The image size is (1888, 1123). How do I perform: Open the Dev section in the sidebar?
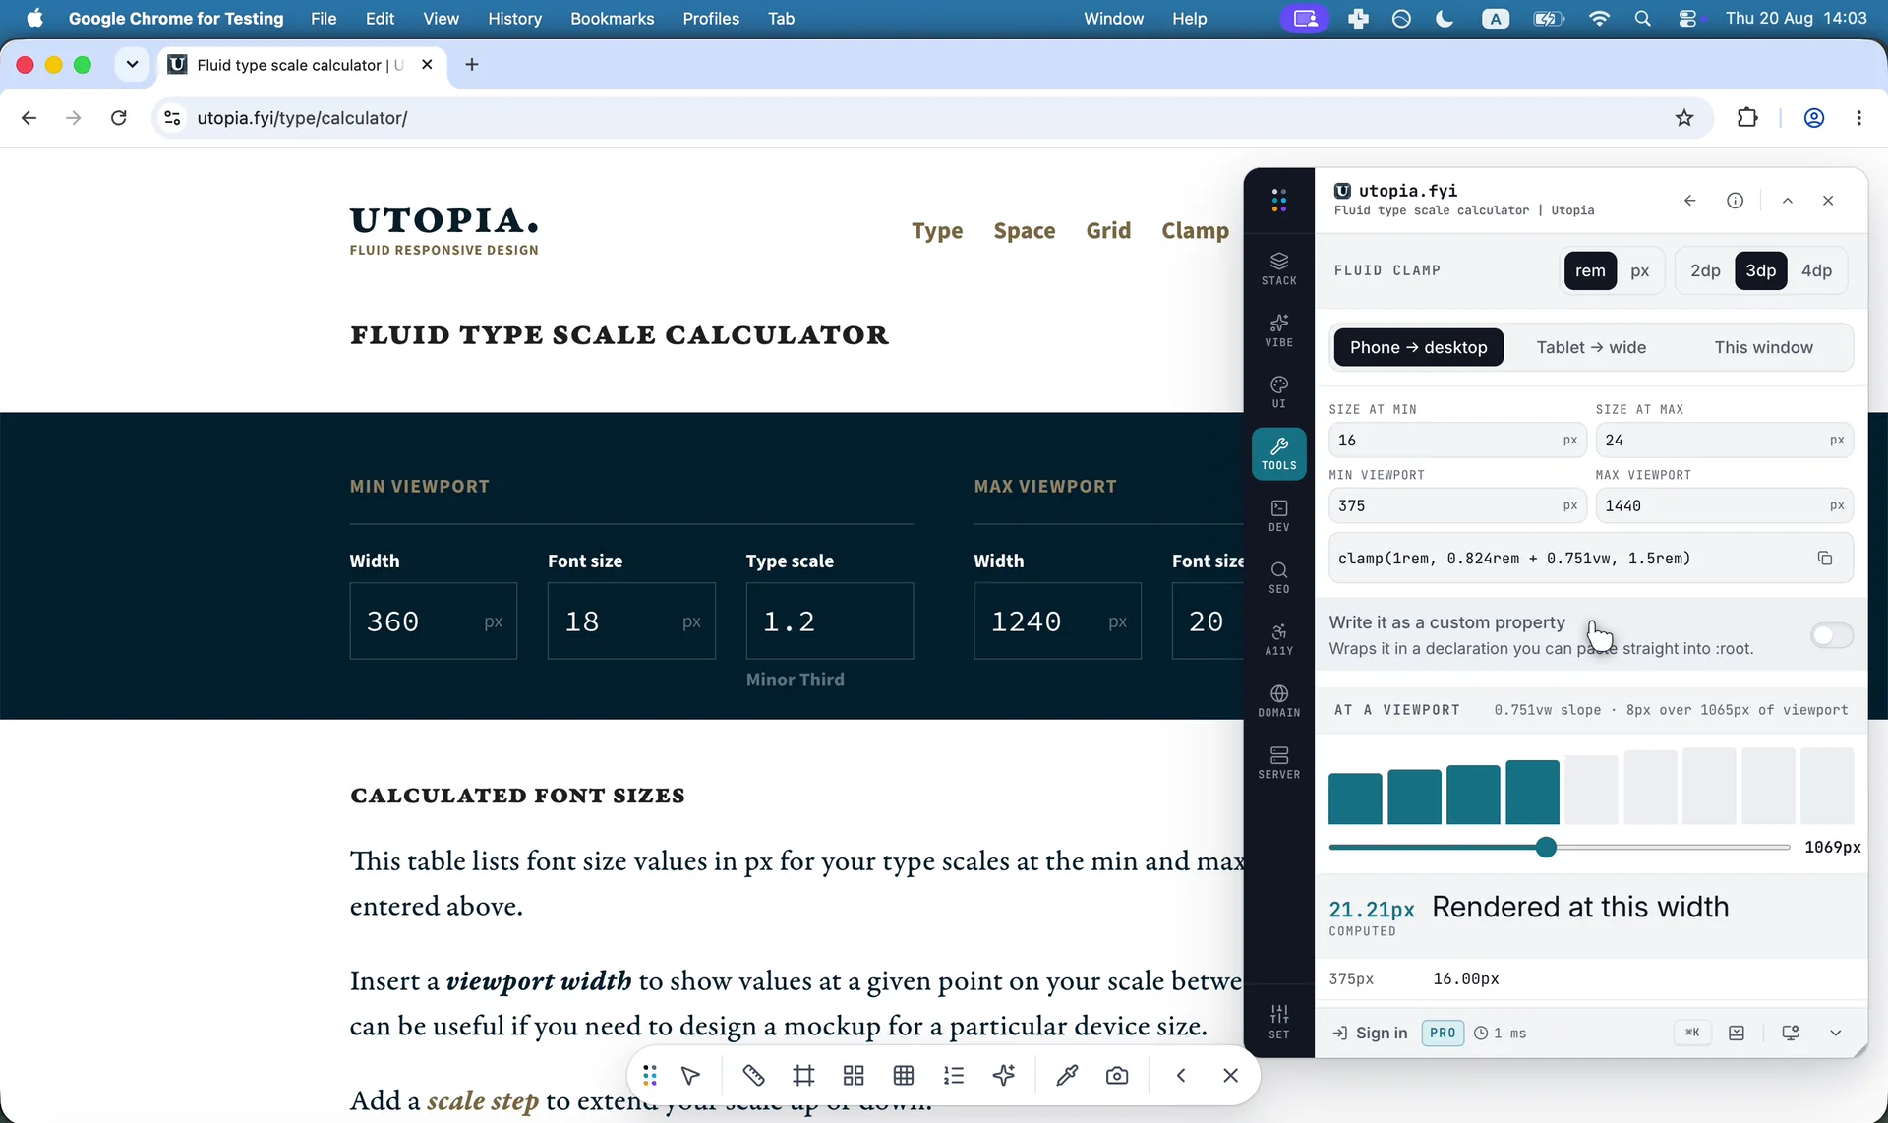tap(1278, 515)
